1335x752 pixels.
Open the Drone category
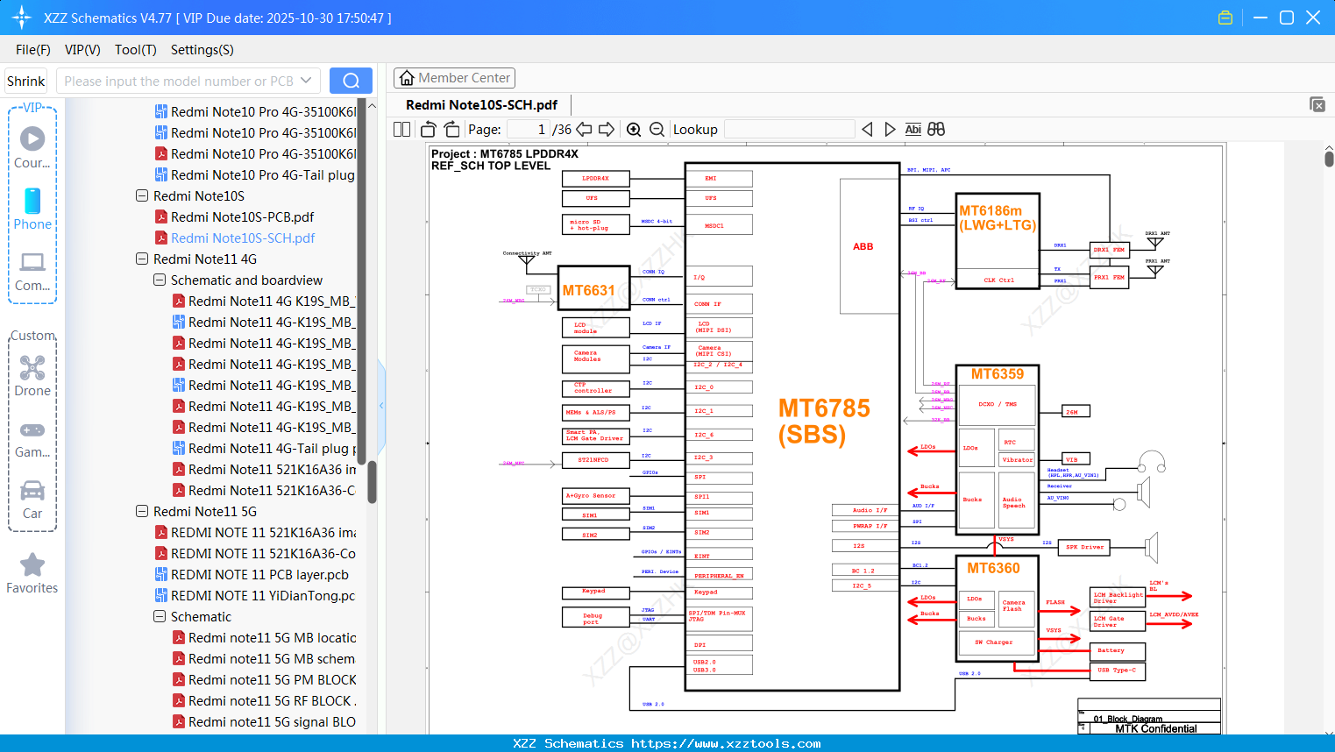tap(32, 375)
